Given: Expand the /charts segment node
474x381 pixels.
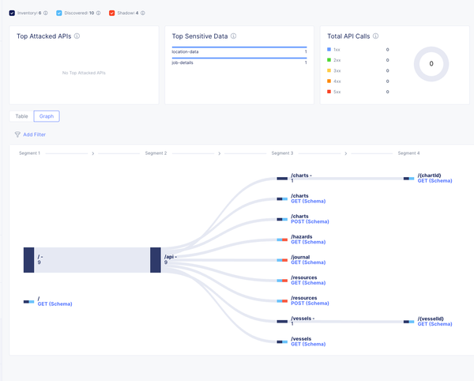Looking at the screenshot, I should click(282, 179).
